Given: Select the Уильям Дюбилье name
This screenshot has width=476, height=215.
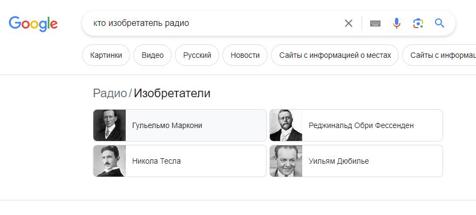Looking at the screenshot, I should (x=339, y=161).
